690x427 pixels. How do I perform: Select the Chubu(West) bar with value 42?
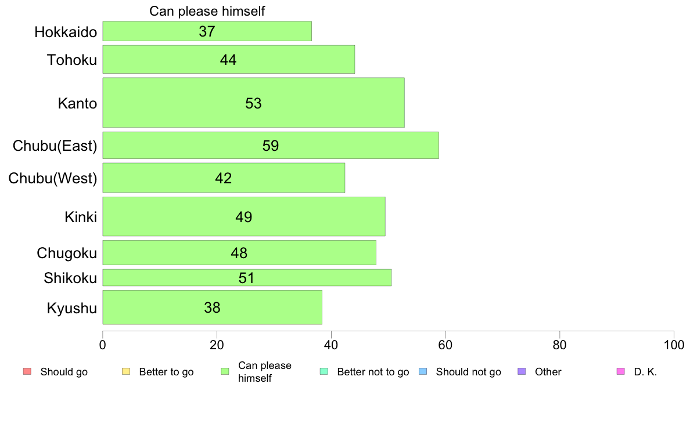[x=224, y=178]
